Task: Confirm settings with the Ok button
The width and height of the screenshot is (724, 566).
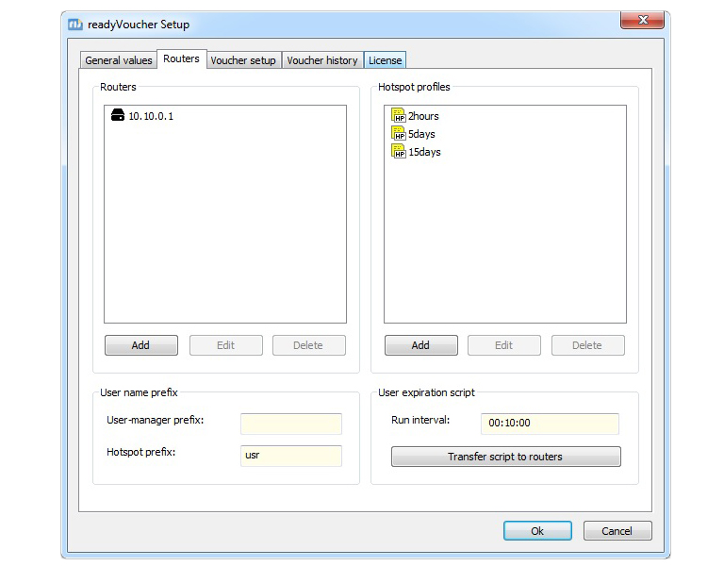Action: [537, 531]
